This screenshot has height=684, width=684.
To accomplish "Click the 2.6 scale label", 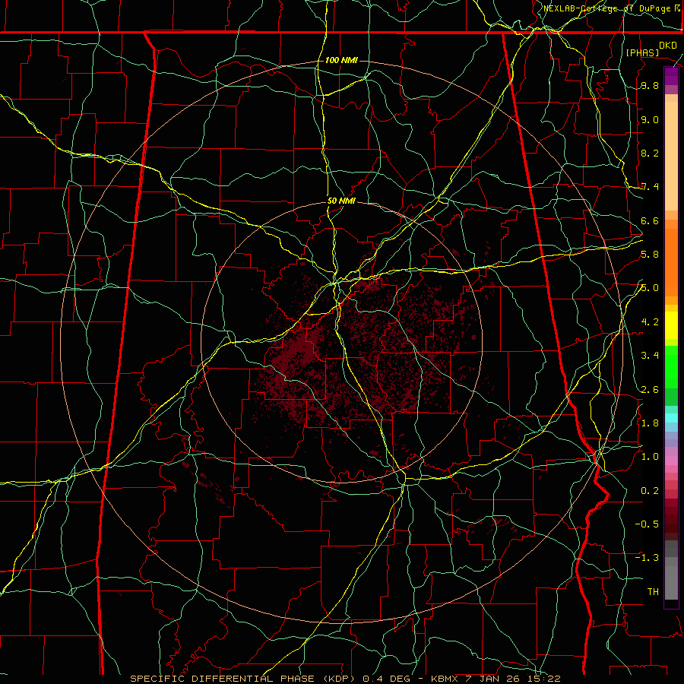I will pos(650,390).
